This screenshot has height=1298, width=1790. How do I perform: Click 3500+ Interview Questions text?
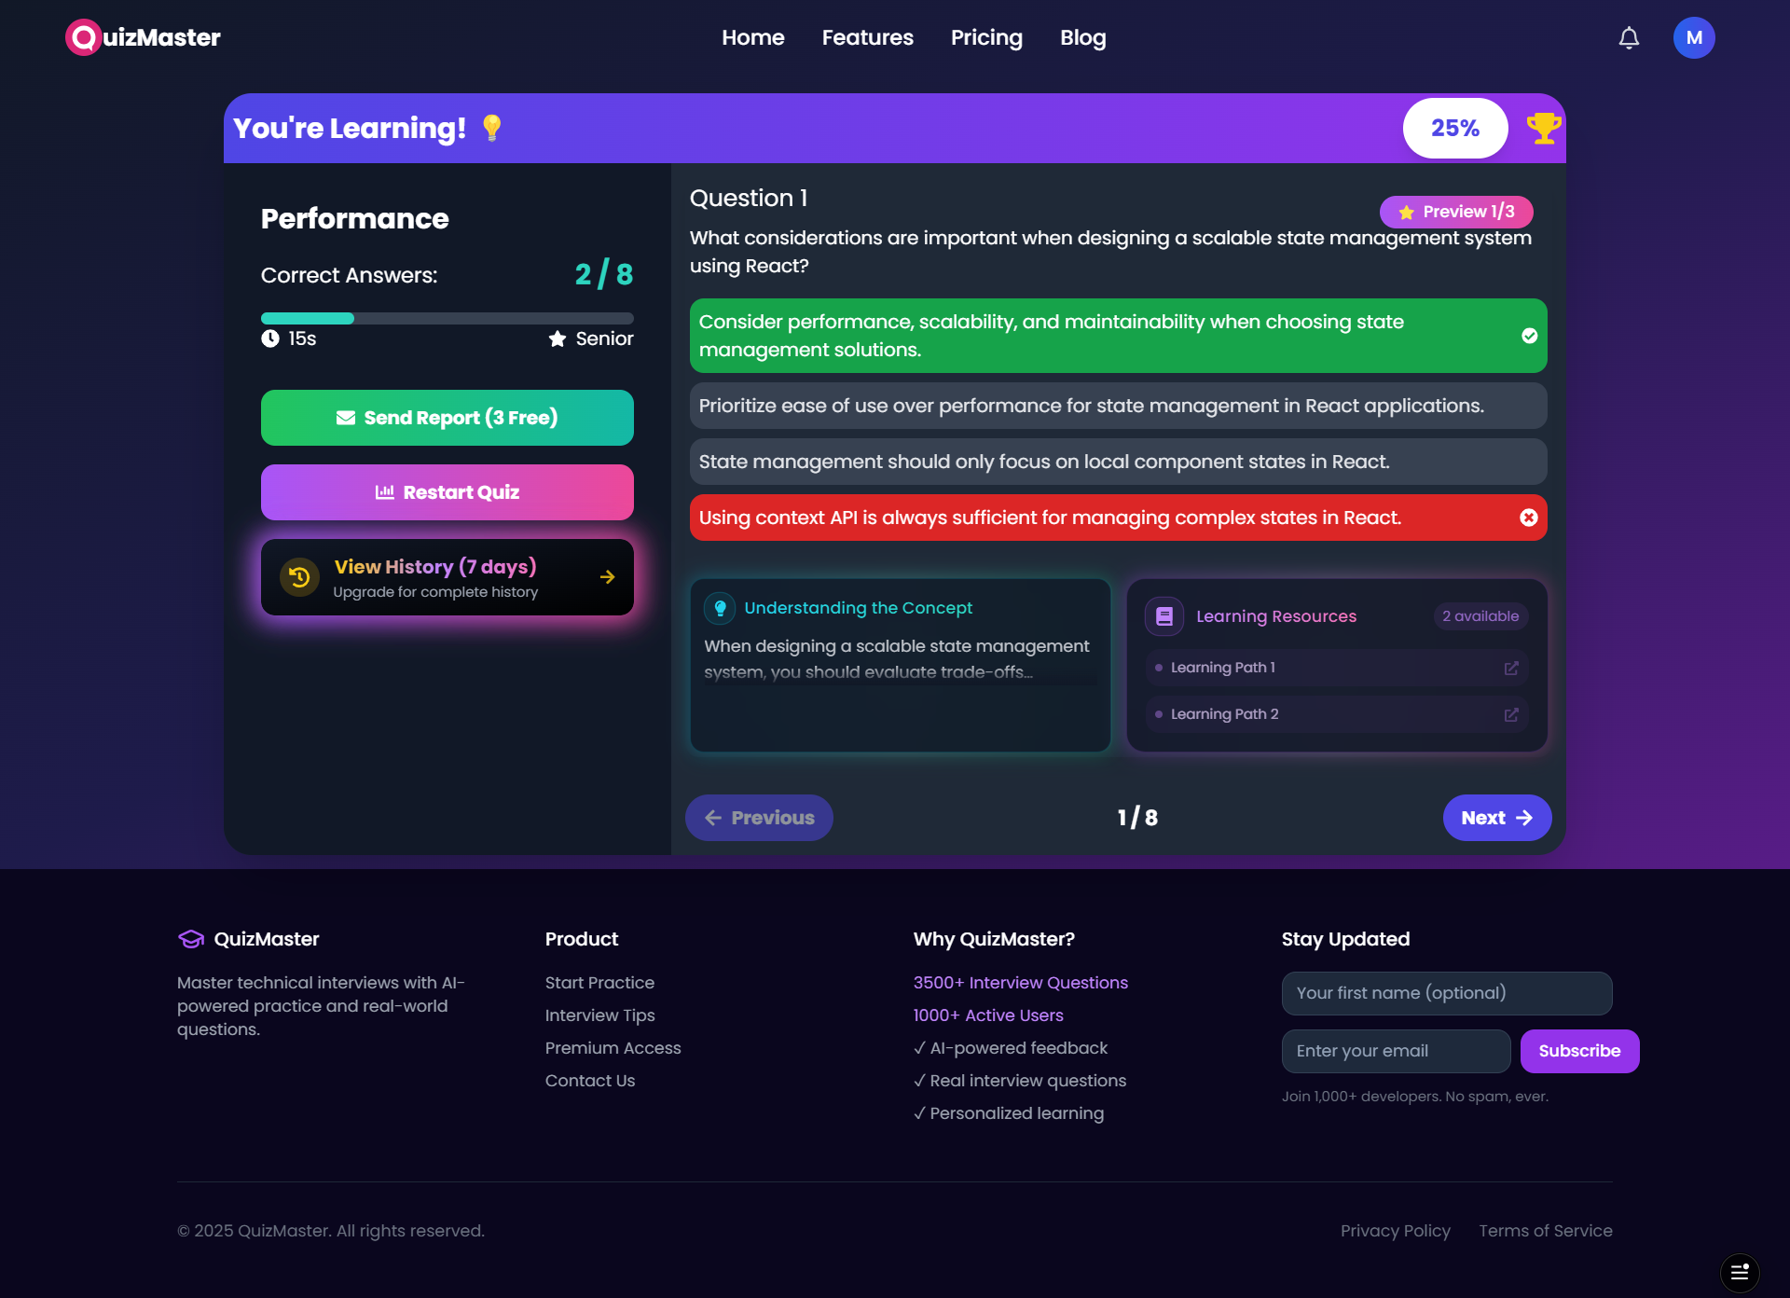pos(1021,983)
